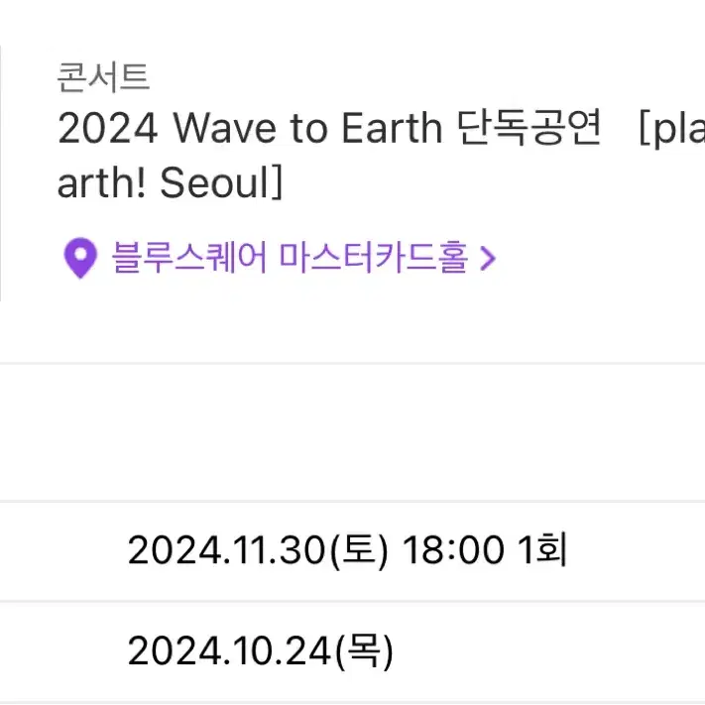Click the blank section between the dividers
Viewport: 705px width, 705px height.
353,431
